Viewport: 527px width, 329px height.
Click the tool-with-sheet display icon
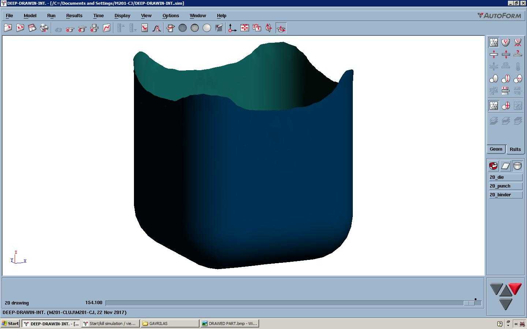pos(171,28)
